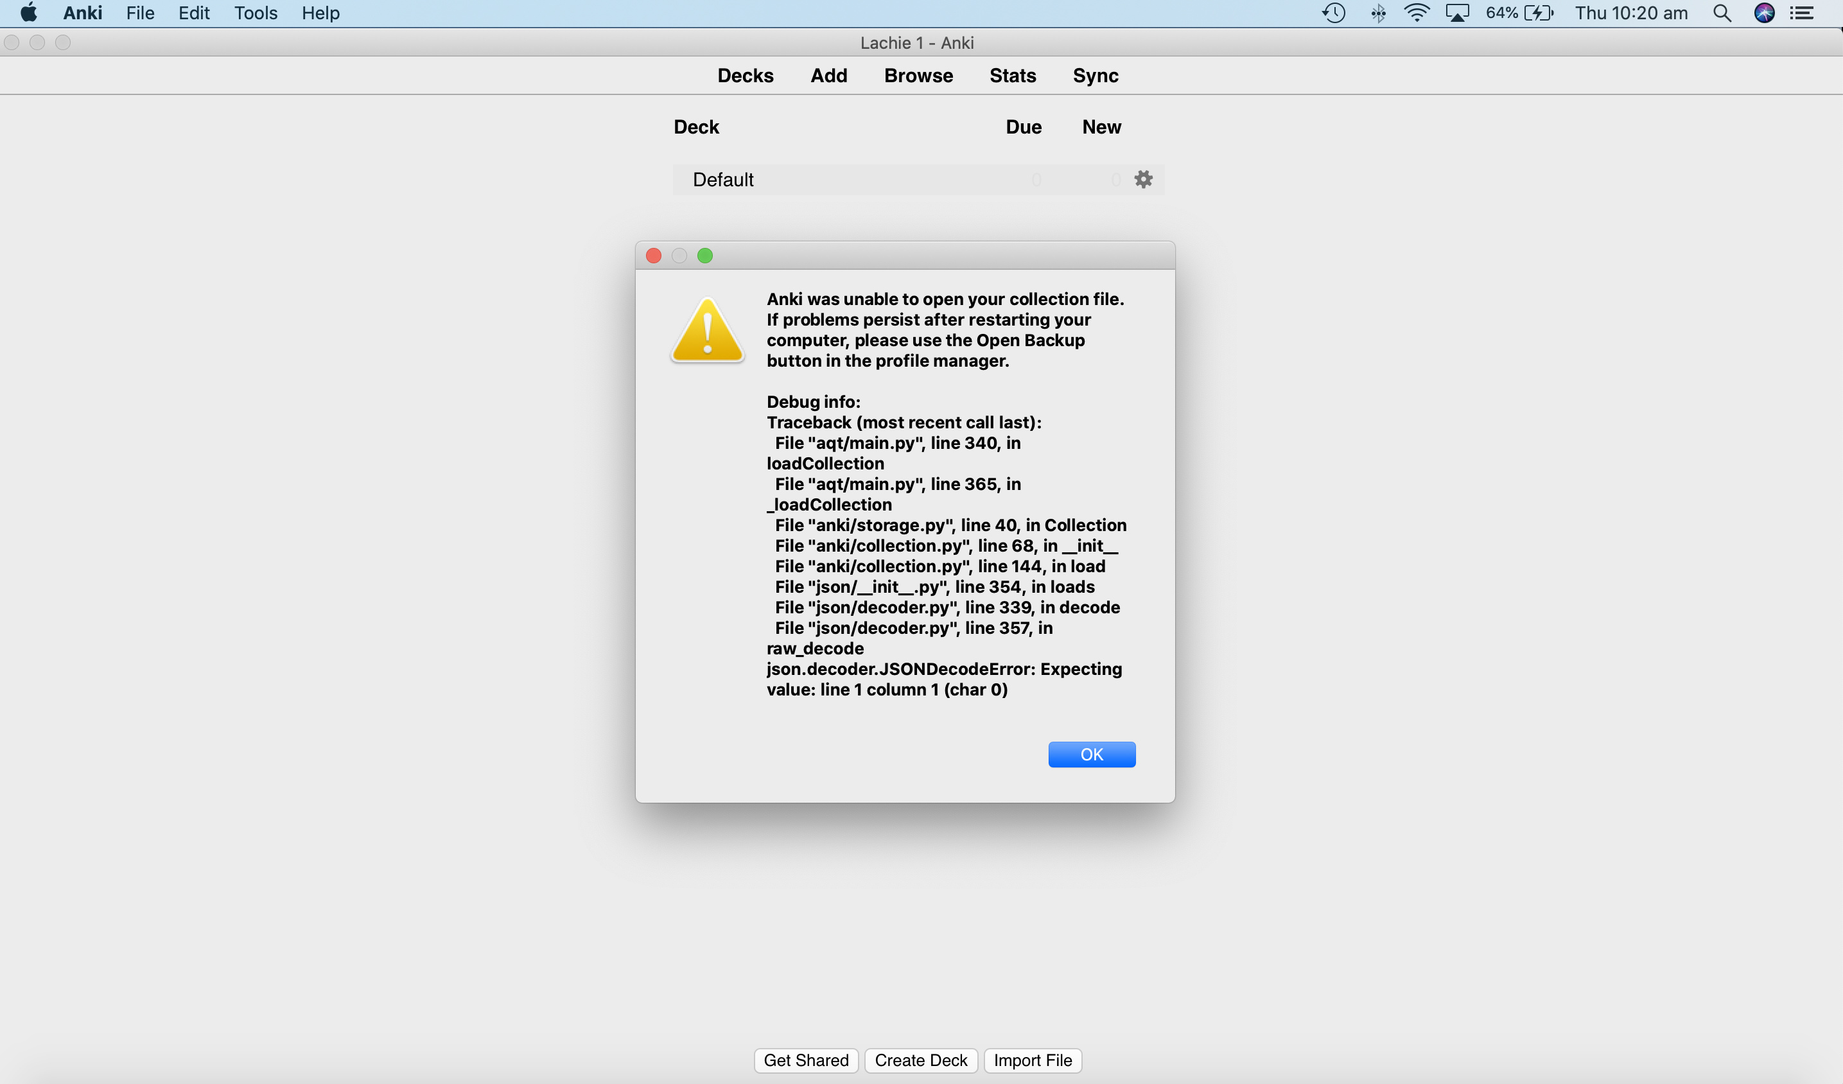The height and width of the screenshot is (1084, 1843).
Task: Click the Default deck due count
Action: point(1036,179)
